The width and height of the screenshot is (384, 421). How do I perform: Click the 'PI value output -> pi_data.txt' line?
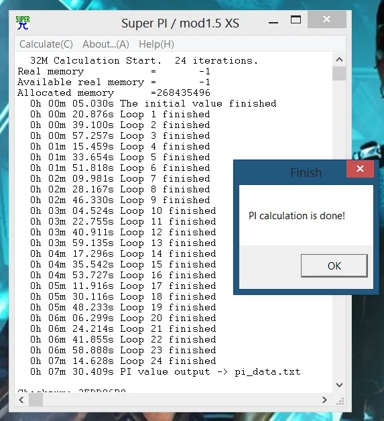pyautogui.click(x=166, y=372)
